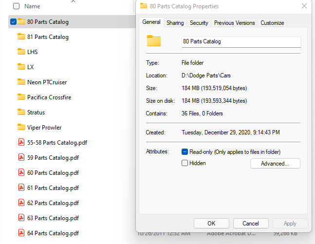Click the Properties dialog title text

click(x=184, y=6)
